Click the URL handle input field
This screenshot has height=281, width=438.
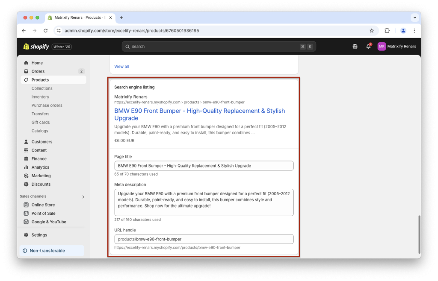[204, 239]
